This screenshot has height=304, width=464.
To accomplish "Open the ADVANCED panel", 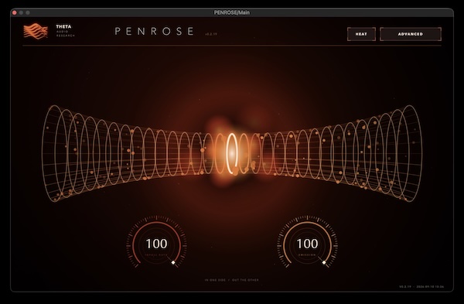I will [x=411, y=34].
